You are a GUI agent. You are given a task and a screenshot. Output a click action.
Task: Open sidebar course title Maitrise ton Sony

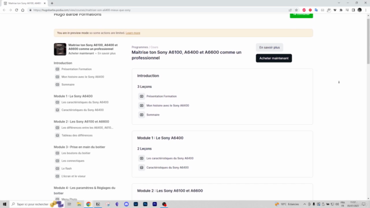[x=93, y=47]
